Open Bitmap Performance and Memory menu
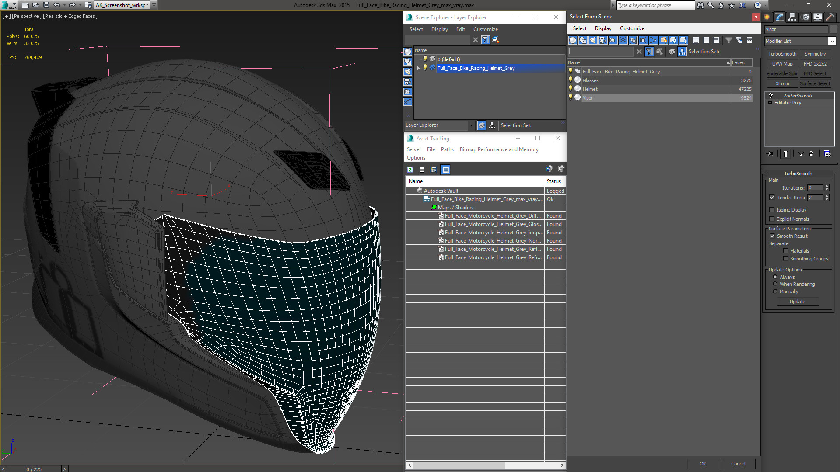The image size is (840, 472). pos(499,149)
